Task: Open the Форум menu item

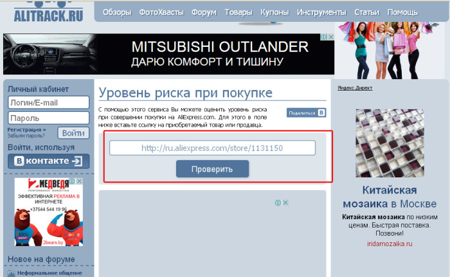Action: [204, 12]
